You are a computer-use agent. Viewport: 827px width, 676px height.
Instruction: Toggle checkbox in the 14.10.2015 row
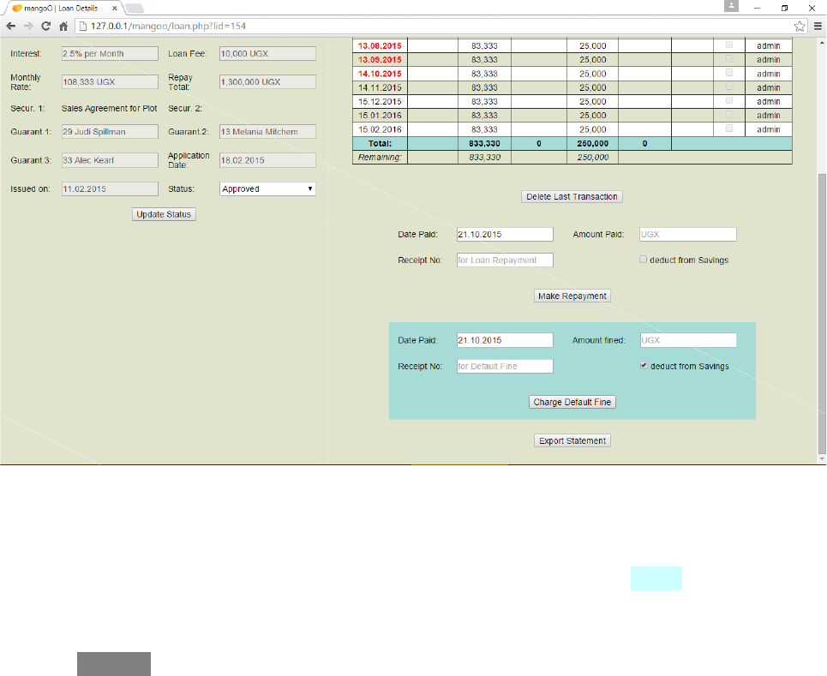point(729,72)
